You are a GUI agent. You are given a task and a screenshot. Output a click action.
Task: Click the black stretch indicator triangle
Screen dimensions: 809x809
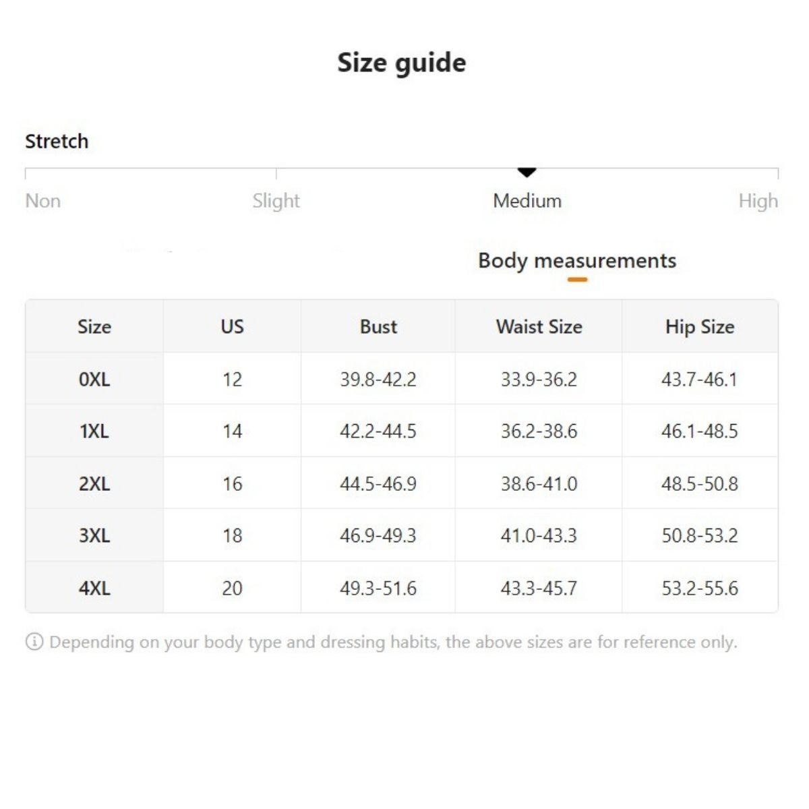tap(527, 173)
